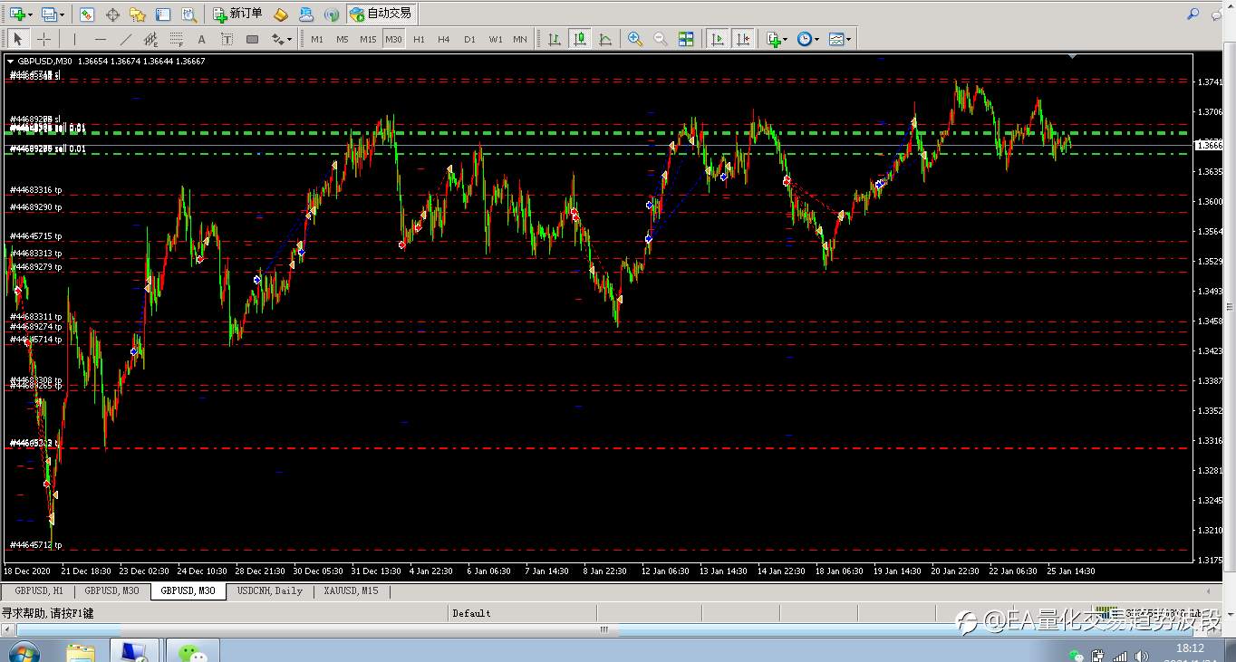Select the active GBPUSD,M30 chart tab
Screen dimensions: 1236x662
[x=188, y=590]
